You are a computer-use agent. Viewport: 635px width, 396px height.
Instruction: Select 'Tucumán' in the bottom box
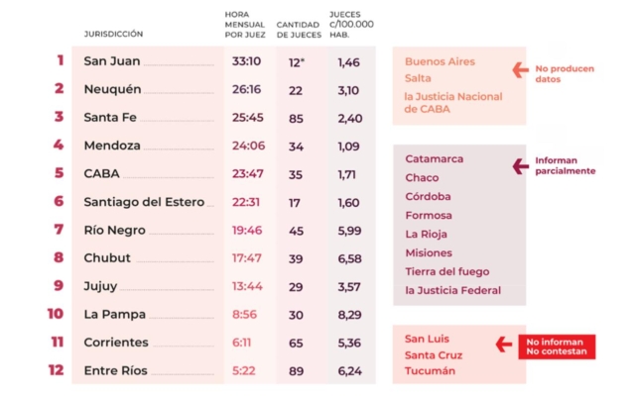point(430,371)
